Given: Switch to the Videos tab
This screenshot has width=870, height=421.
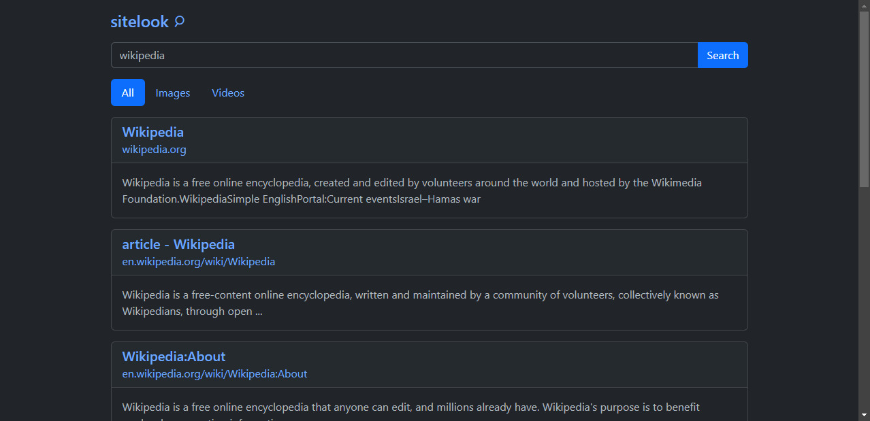Looking at the screenshot, I should pyautogui.click(x=228, y=92).
